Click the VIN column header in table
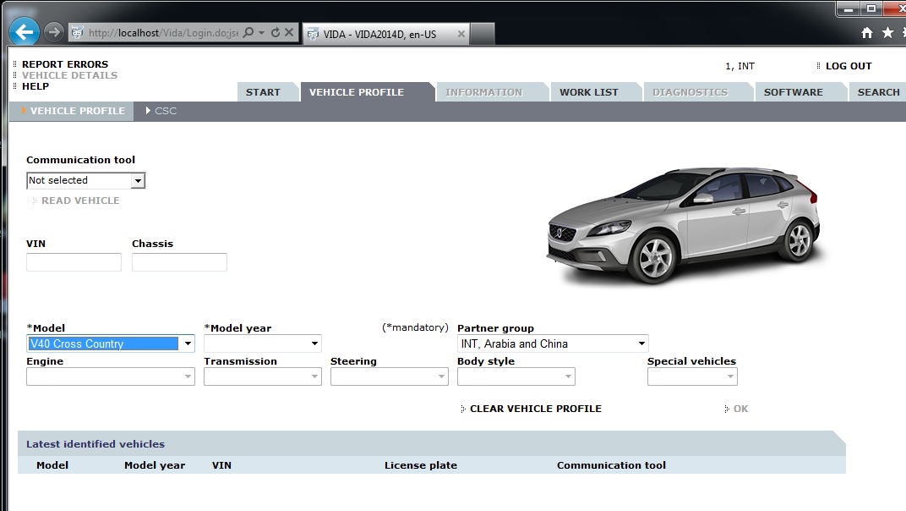 pos(221,465)
